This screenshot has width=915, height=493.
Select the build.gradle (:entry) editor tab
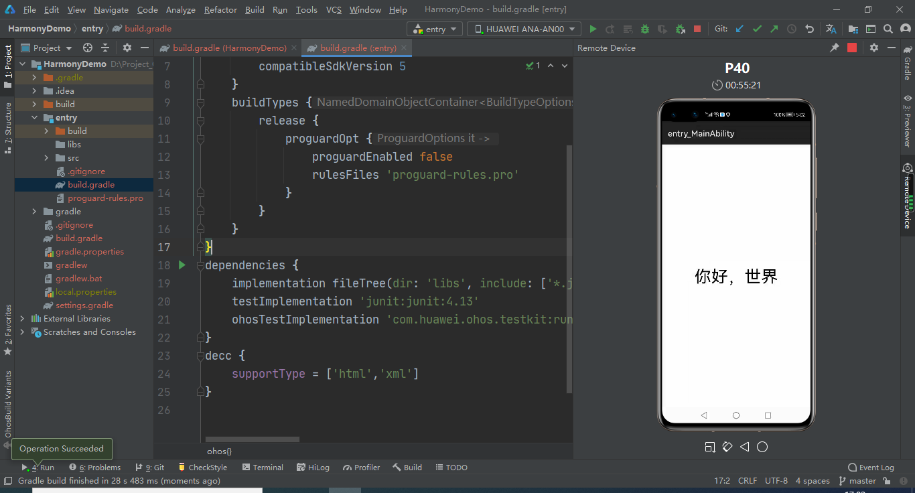357,48
